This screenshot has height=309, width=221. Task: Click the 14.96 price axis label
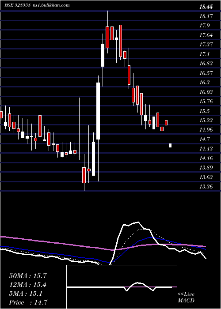206,130
